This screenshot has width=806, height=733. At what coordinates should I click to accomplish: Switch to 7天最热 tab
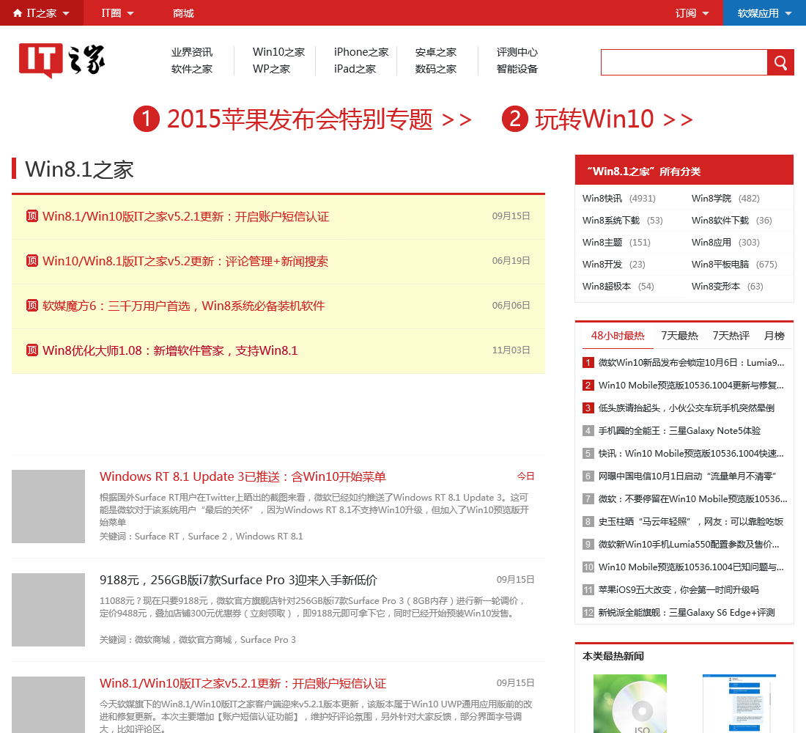679,336
